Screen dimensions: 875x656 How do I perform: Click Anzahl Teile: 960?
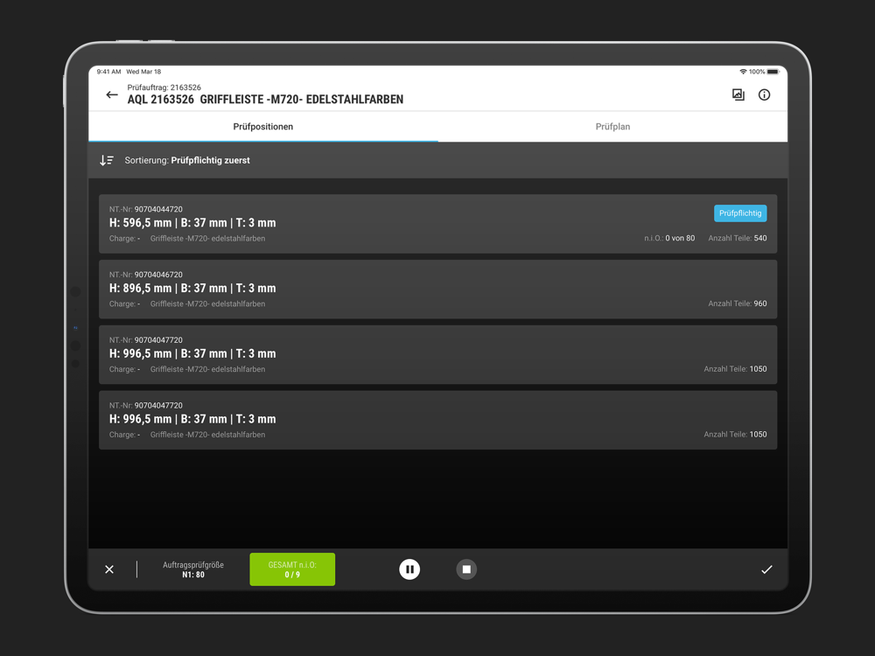pos(737,304)
